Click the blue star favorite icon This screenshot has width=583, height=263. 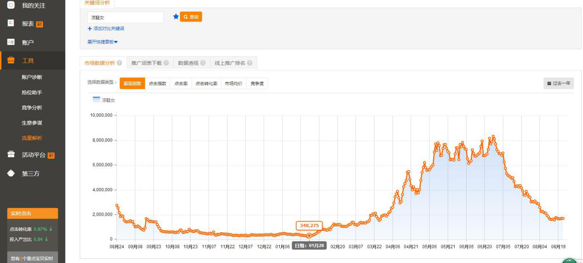tap(176, 17)
